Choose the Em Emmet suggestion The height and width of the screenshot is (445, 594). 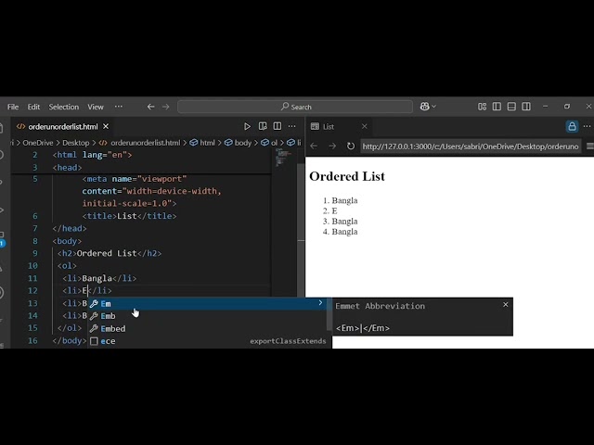tap(207, 303)
